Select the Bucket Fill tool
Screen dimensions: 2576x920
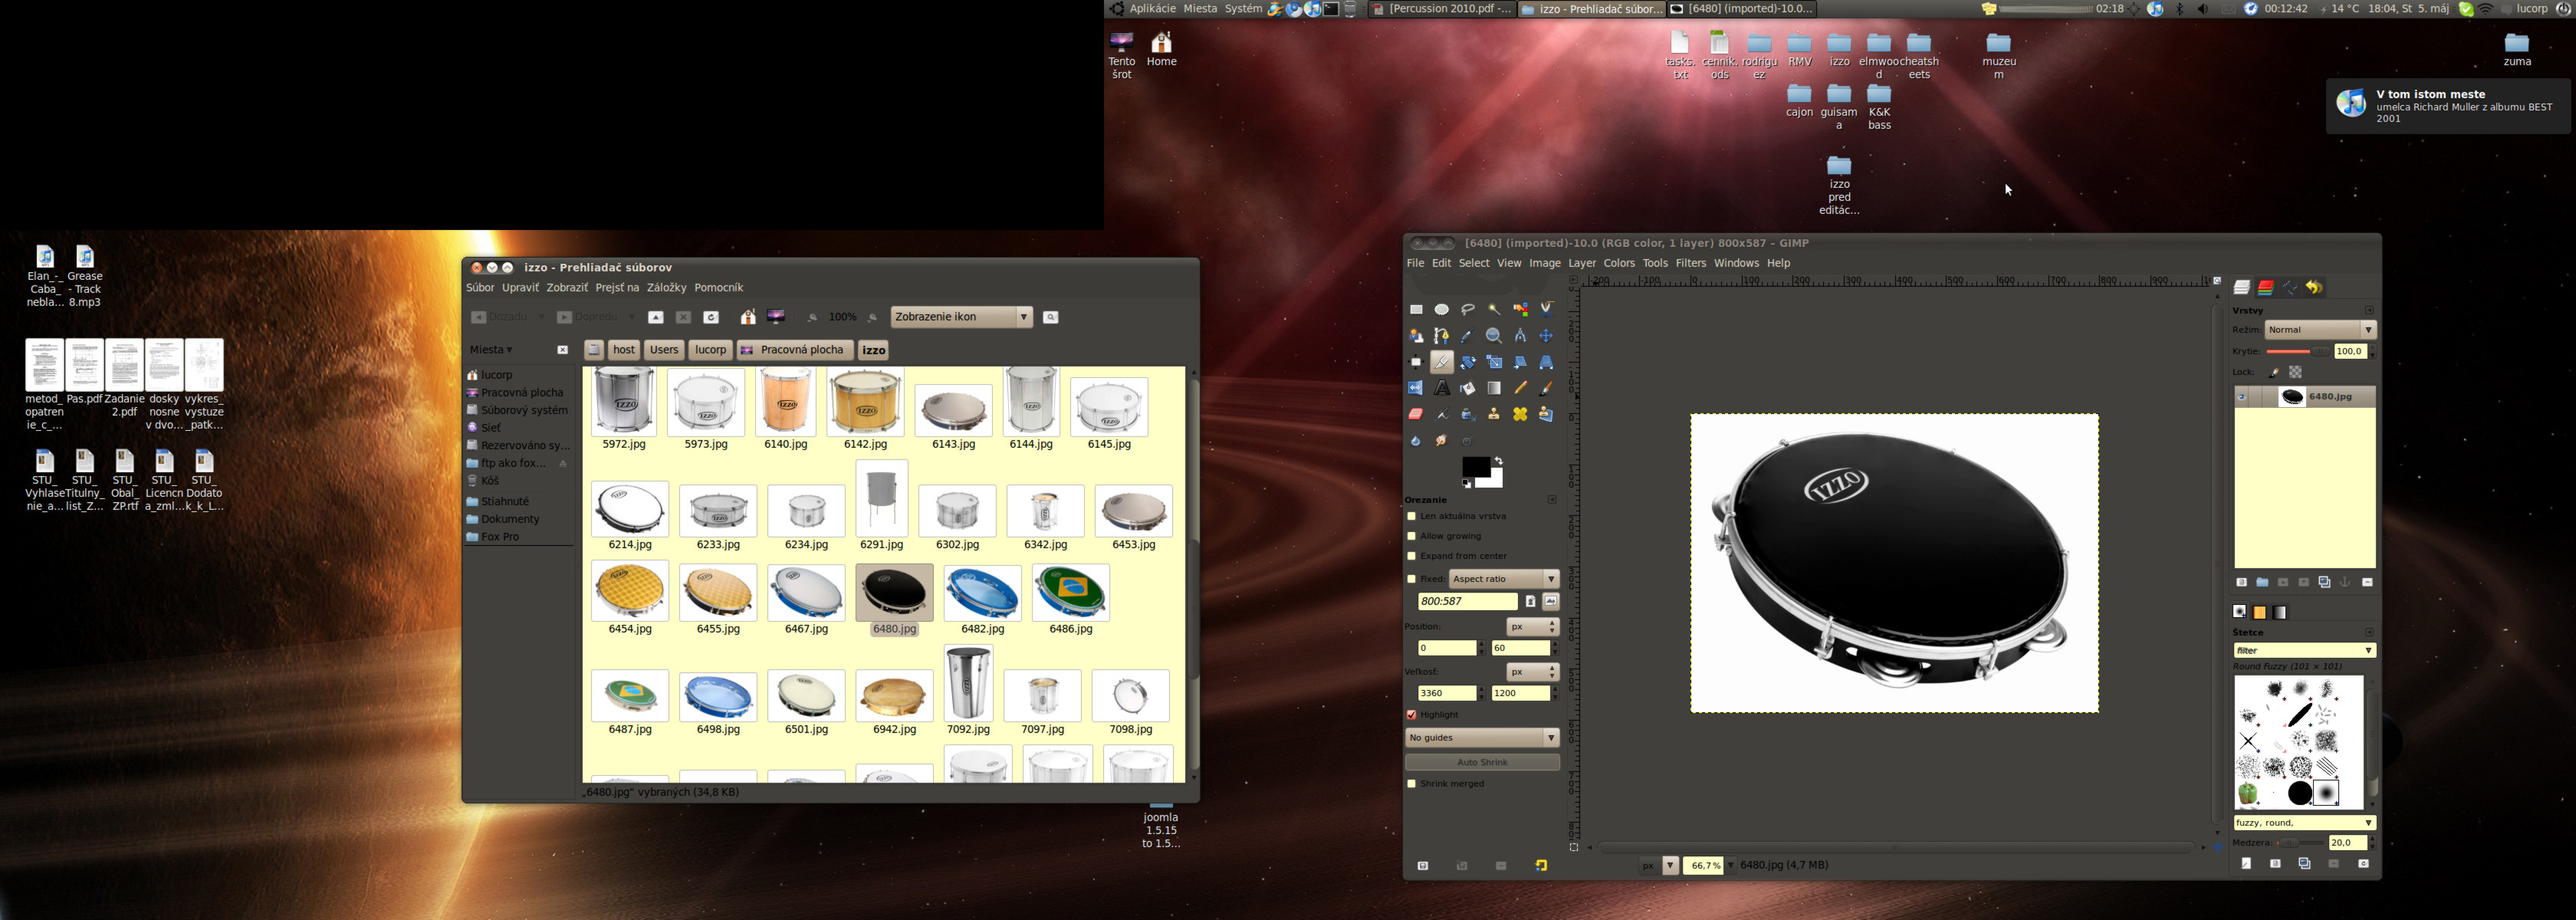click(1468, 388)
